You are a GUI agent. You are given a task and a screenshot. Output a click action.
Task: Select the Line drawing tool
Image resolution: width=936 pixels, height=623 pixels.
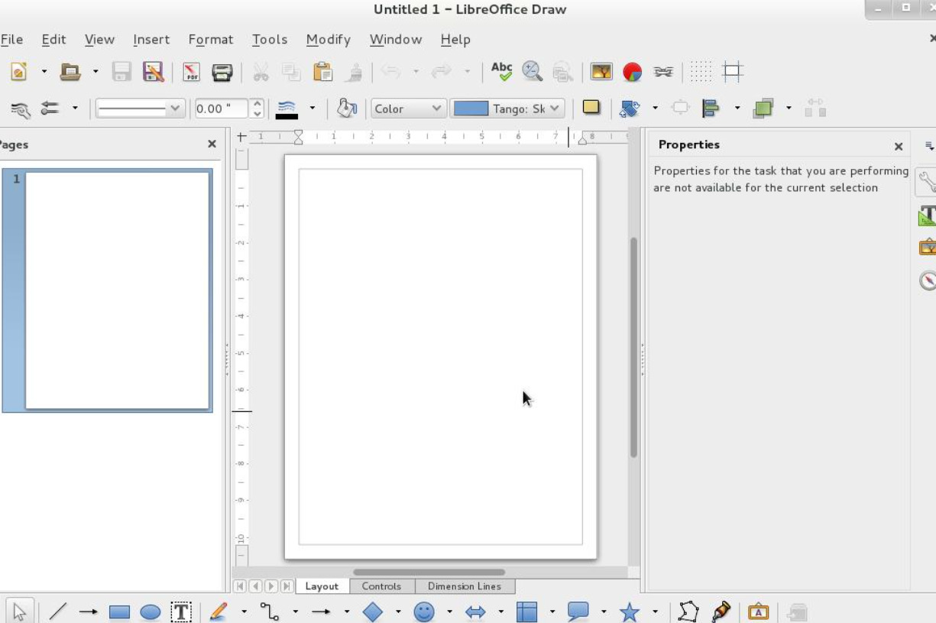point(58,612)
